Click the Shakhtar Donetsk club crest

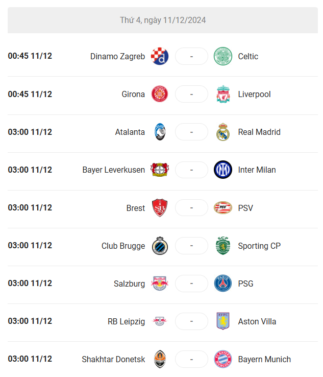[160, 359]
